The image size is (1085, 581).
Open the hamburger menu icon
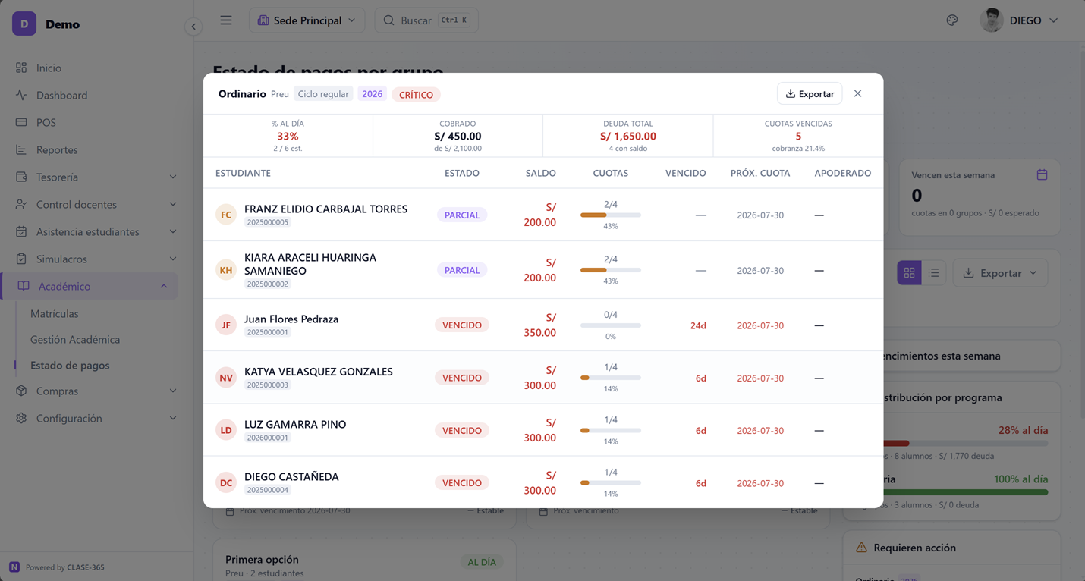click(x=226, y=20)
